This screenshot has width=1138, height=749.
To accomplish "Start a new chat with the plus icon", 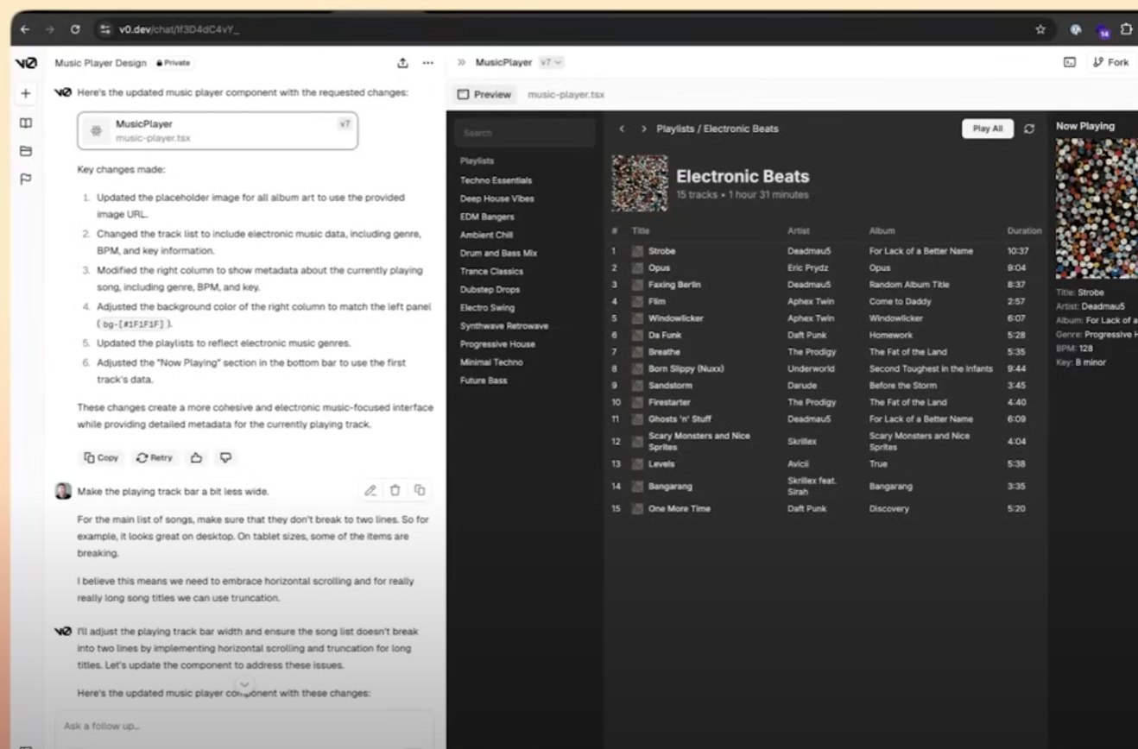I will pyautogui.click(x=26, y=93).
